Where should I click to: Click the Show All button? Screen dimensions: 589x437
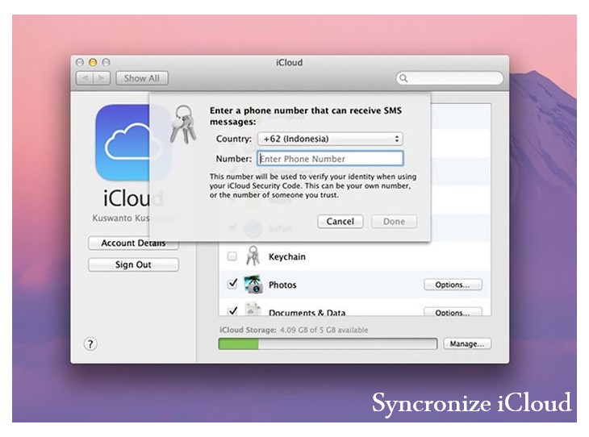point(142,78)
